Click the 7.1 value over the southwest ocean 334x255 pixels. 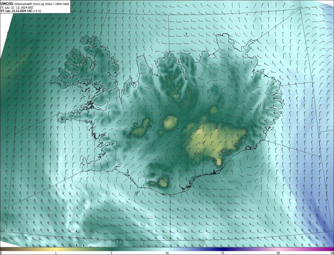pos(50,213)
